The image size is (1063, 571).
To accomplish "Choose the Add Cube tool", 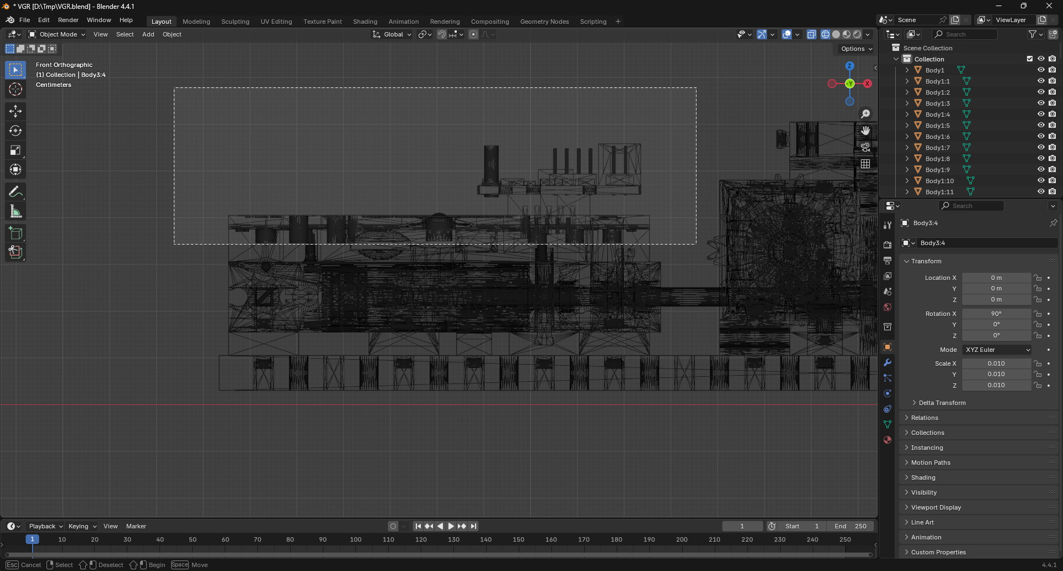I will 16,233.
